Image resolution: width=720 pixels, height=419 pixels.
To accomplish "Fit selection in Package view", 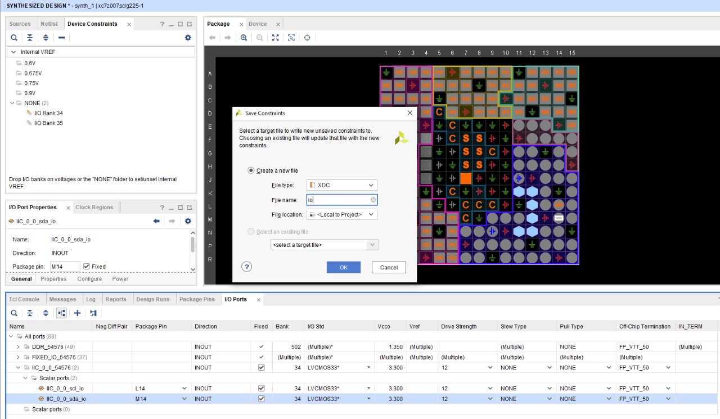I will (x=291, y=38).
